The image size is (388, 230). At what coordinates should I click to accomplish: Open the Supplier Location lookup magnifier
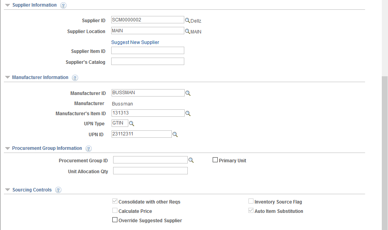point(187,32)
